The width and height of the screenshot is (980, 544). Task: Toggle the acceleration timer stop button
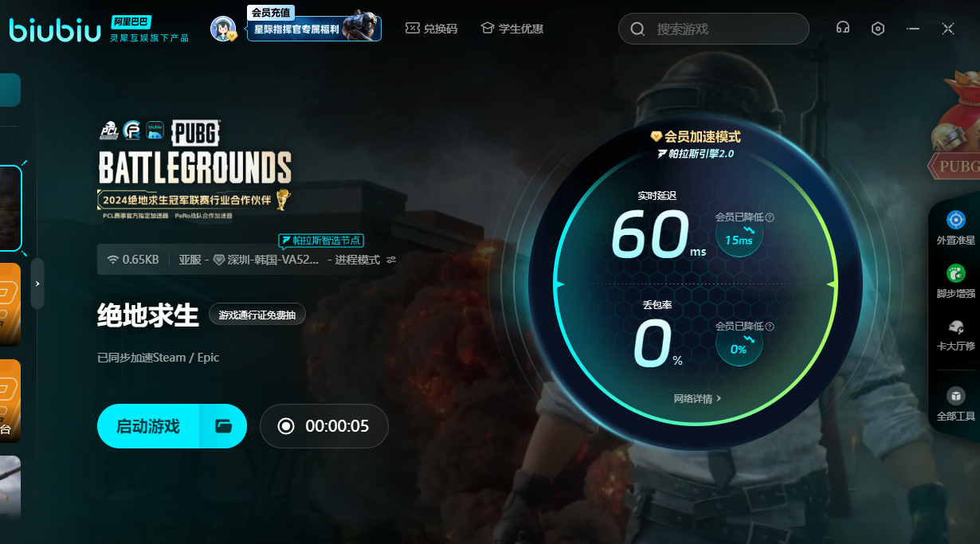click(x=286, y=426)
